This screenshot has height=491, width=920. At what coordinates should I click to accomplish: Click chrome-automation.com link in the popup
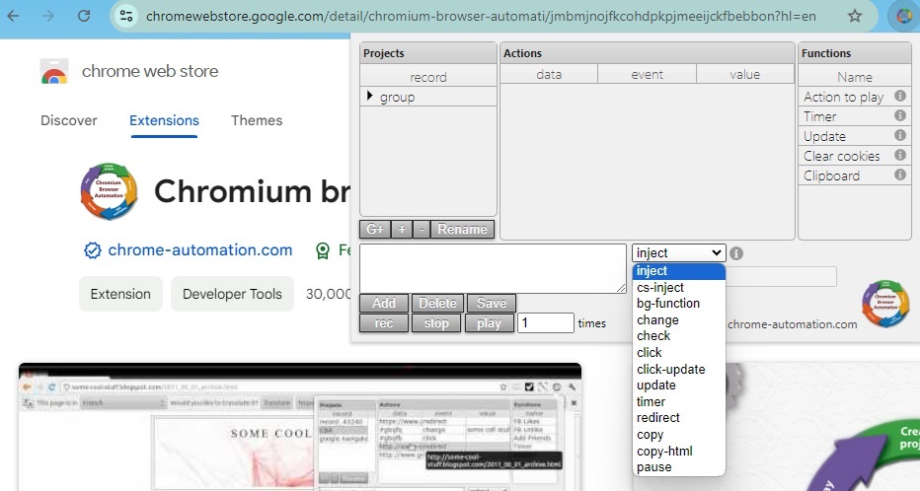point(792,324)
